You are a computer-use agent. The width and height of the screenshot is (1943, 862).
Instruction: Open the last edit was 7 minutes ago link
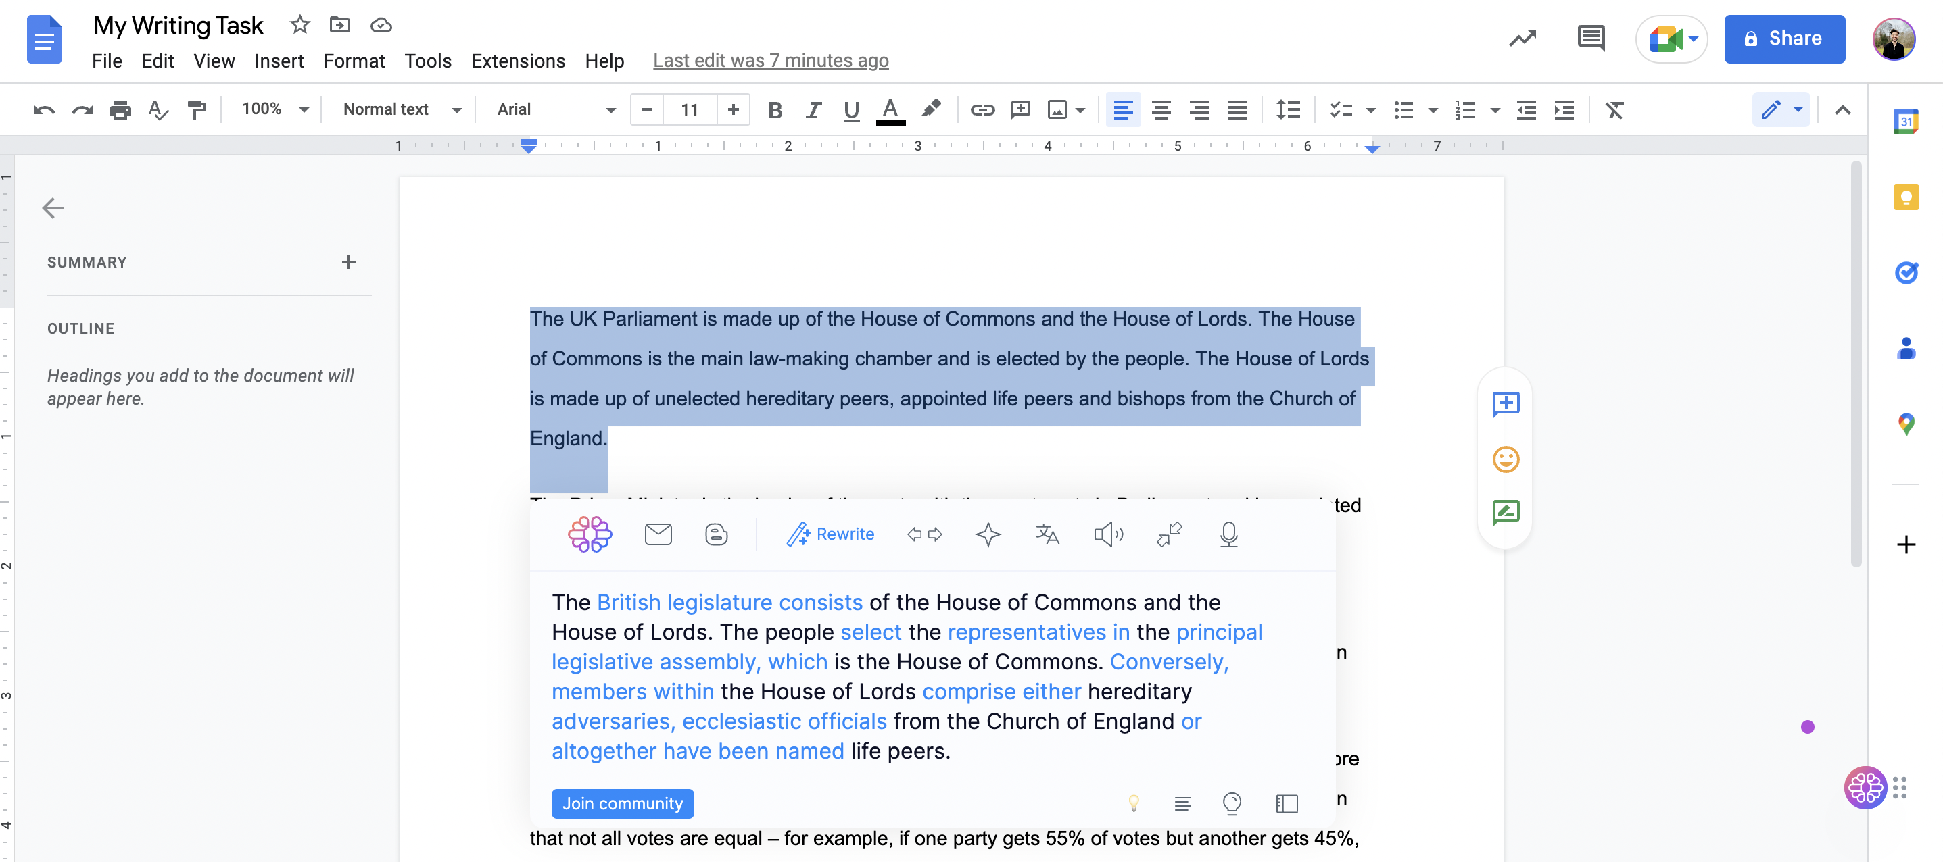[771, 60]
